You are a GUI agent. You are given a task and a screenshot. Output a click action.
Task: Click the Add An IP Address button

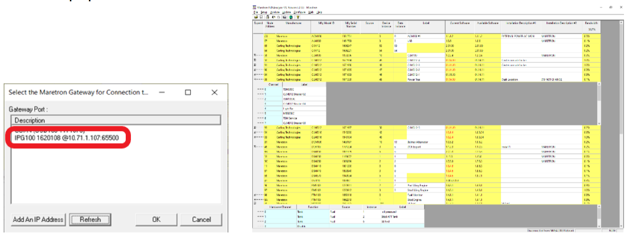[x=38, y=219]
